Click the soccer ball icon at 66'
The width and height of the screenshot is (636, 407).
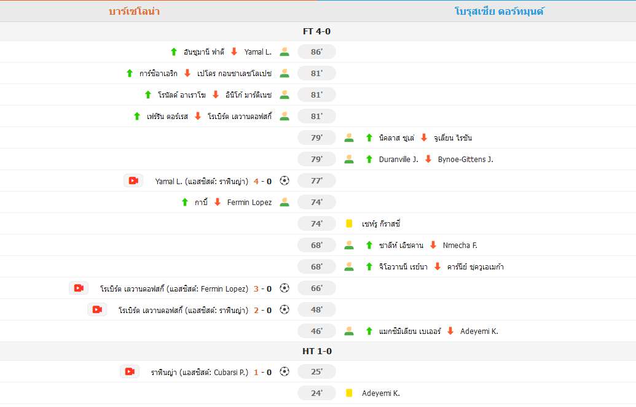(285, 289)
